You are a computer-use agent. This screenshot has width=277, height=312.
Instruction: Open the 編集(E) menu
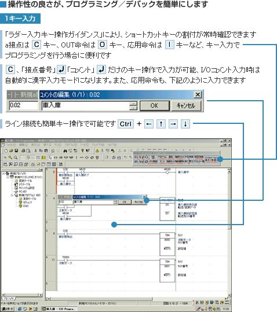pyautogui.click(x=23, y=145)
